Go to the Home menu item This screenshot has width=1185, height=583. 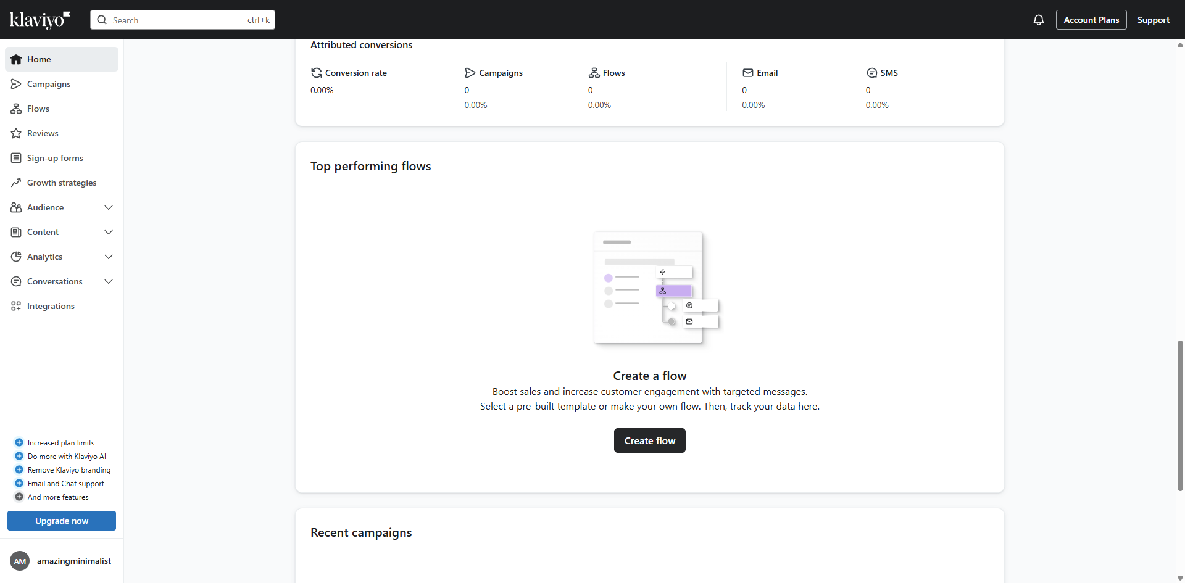pos(39,59)
